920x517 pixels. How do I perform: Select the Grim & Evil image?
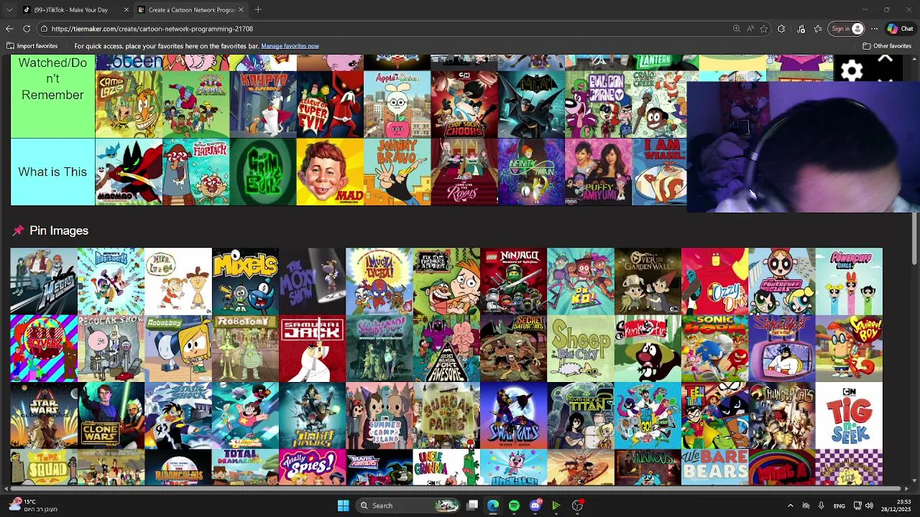(263, 172)
